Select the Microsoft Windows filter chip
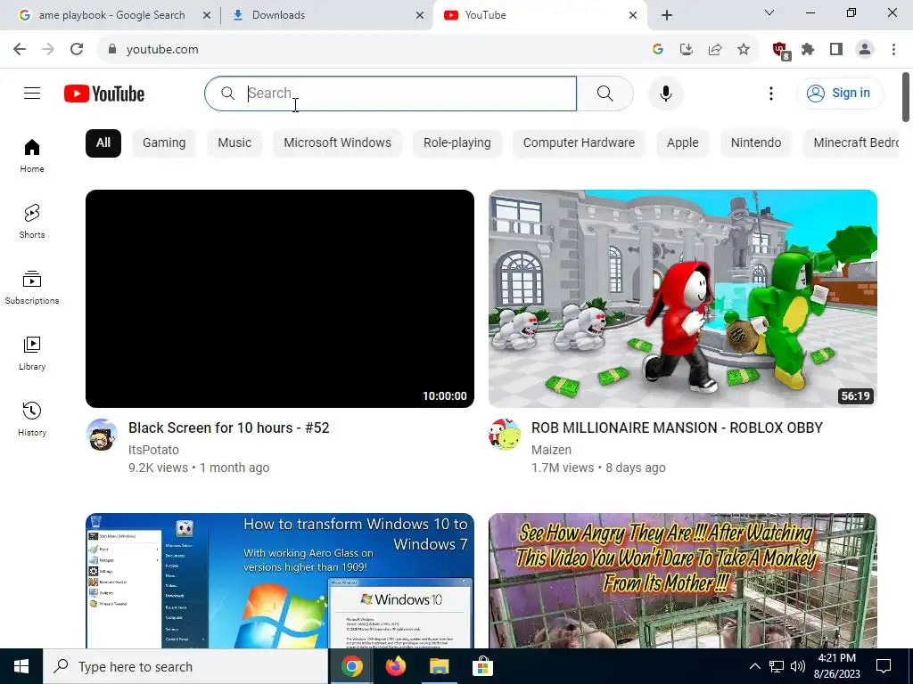 [x=338, y=143]
